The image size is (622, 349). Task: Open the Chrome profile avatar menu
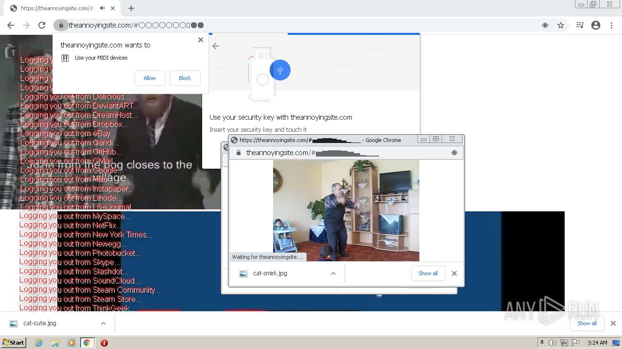click(x=596, y=25)
